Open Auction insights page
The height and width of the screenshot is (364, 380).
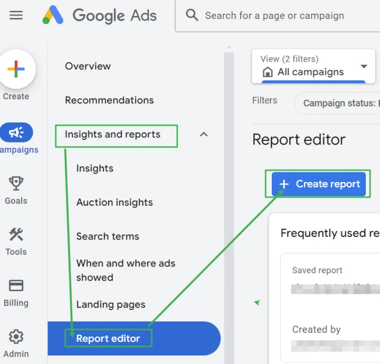coord(115,203)
